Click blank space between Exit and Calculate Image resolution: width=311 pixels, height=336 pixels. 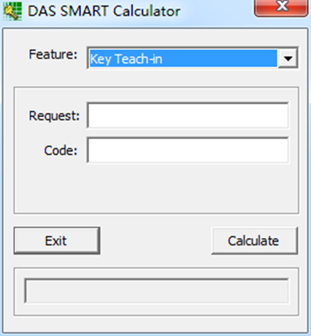tap(155, 241)
